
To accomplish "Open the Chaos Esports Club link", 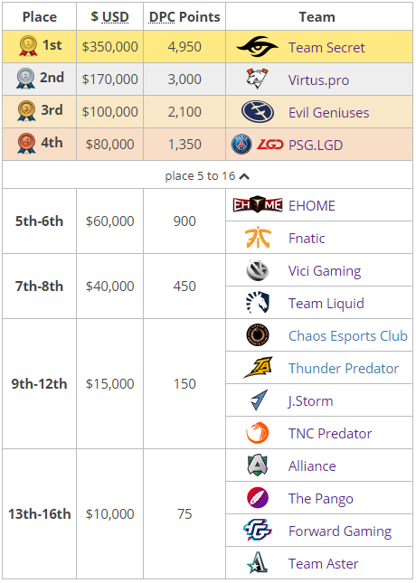I will coord(348,335).
